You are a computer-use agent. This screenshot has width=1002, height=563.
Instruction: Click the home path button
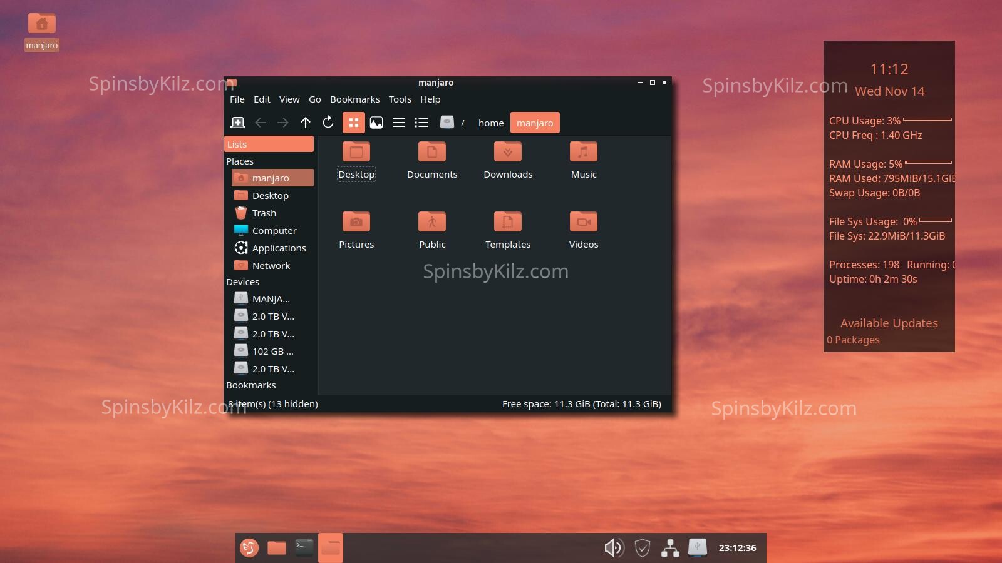[491, 123]
